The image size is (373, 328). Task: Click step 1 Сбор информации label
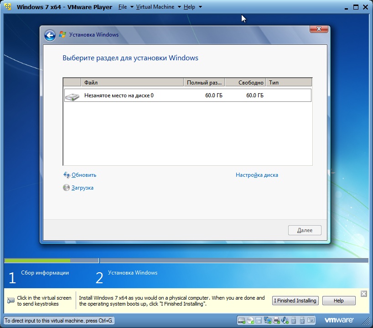45,273
